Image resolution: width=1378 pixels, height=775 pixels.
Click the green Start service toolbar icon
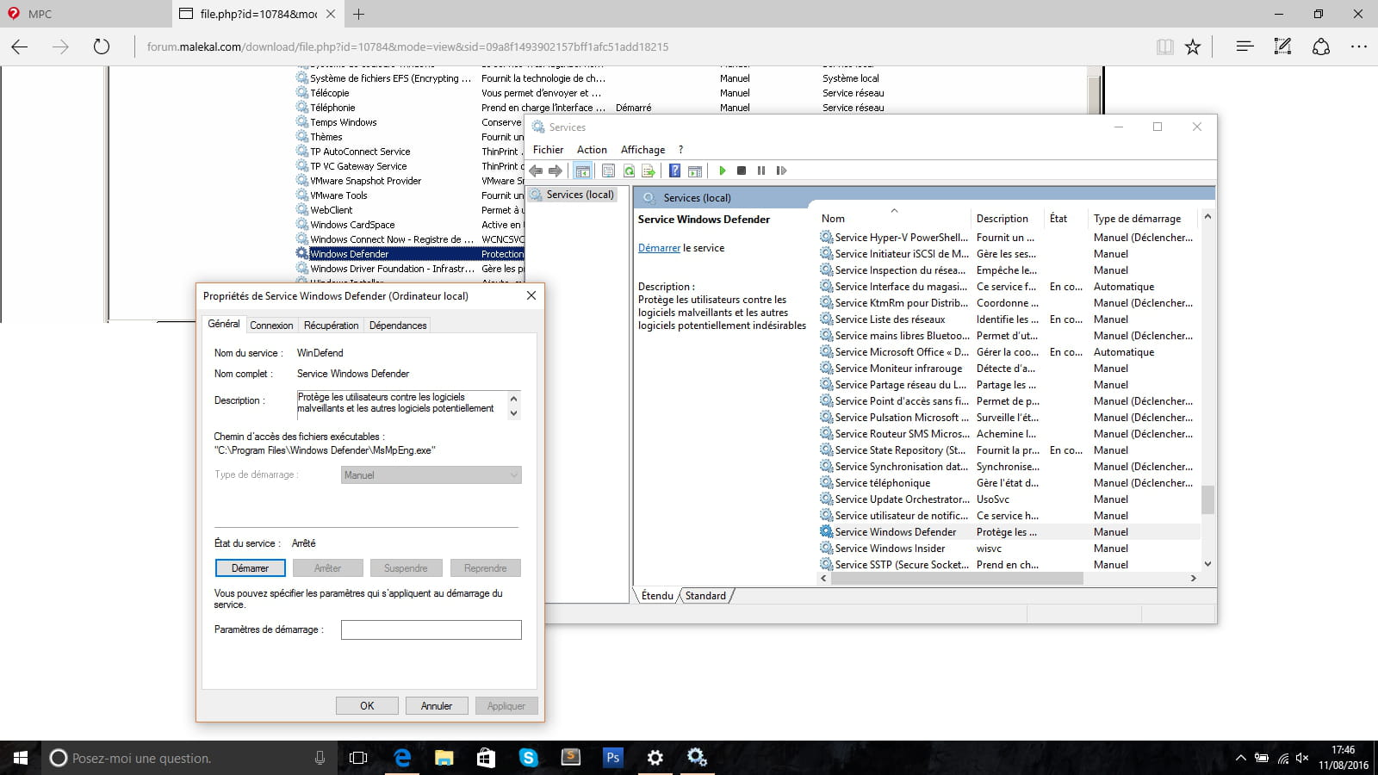(x=723, y=170)
